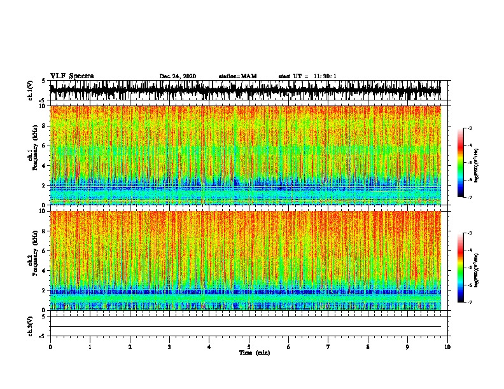Click the flat ch.3 voltage trace panel
The width and height of the screenshot is (504, 389).
pyautogui.click(x=248, y=326)
